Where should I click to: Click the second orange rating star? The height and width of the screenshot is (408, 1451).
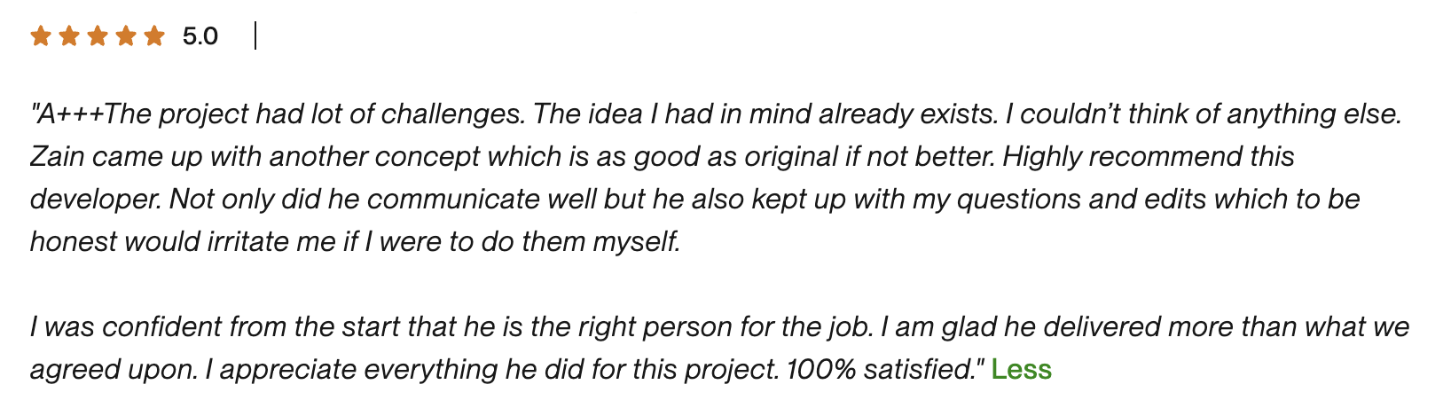click(69, 36)
